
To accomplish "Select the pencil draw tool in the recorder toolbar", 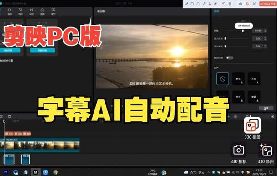I will 186,4.
